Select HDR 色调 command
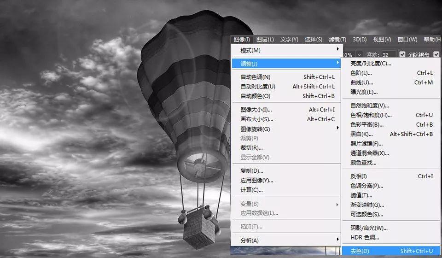The image size is (442, 258). coord(391,237)
